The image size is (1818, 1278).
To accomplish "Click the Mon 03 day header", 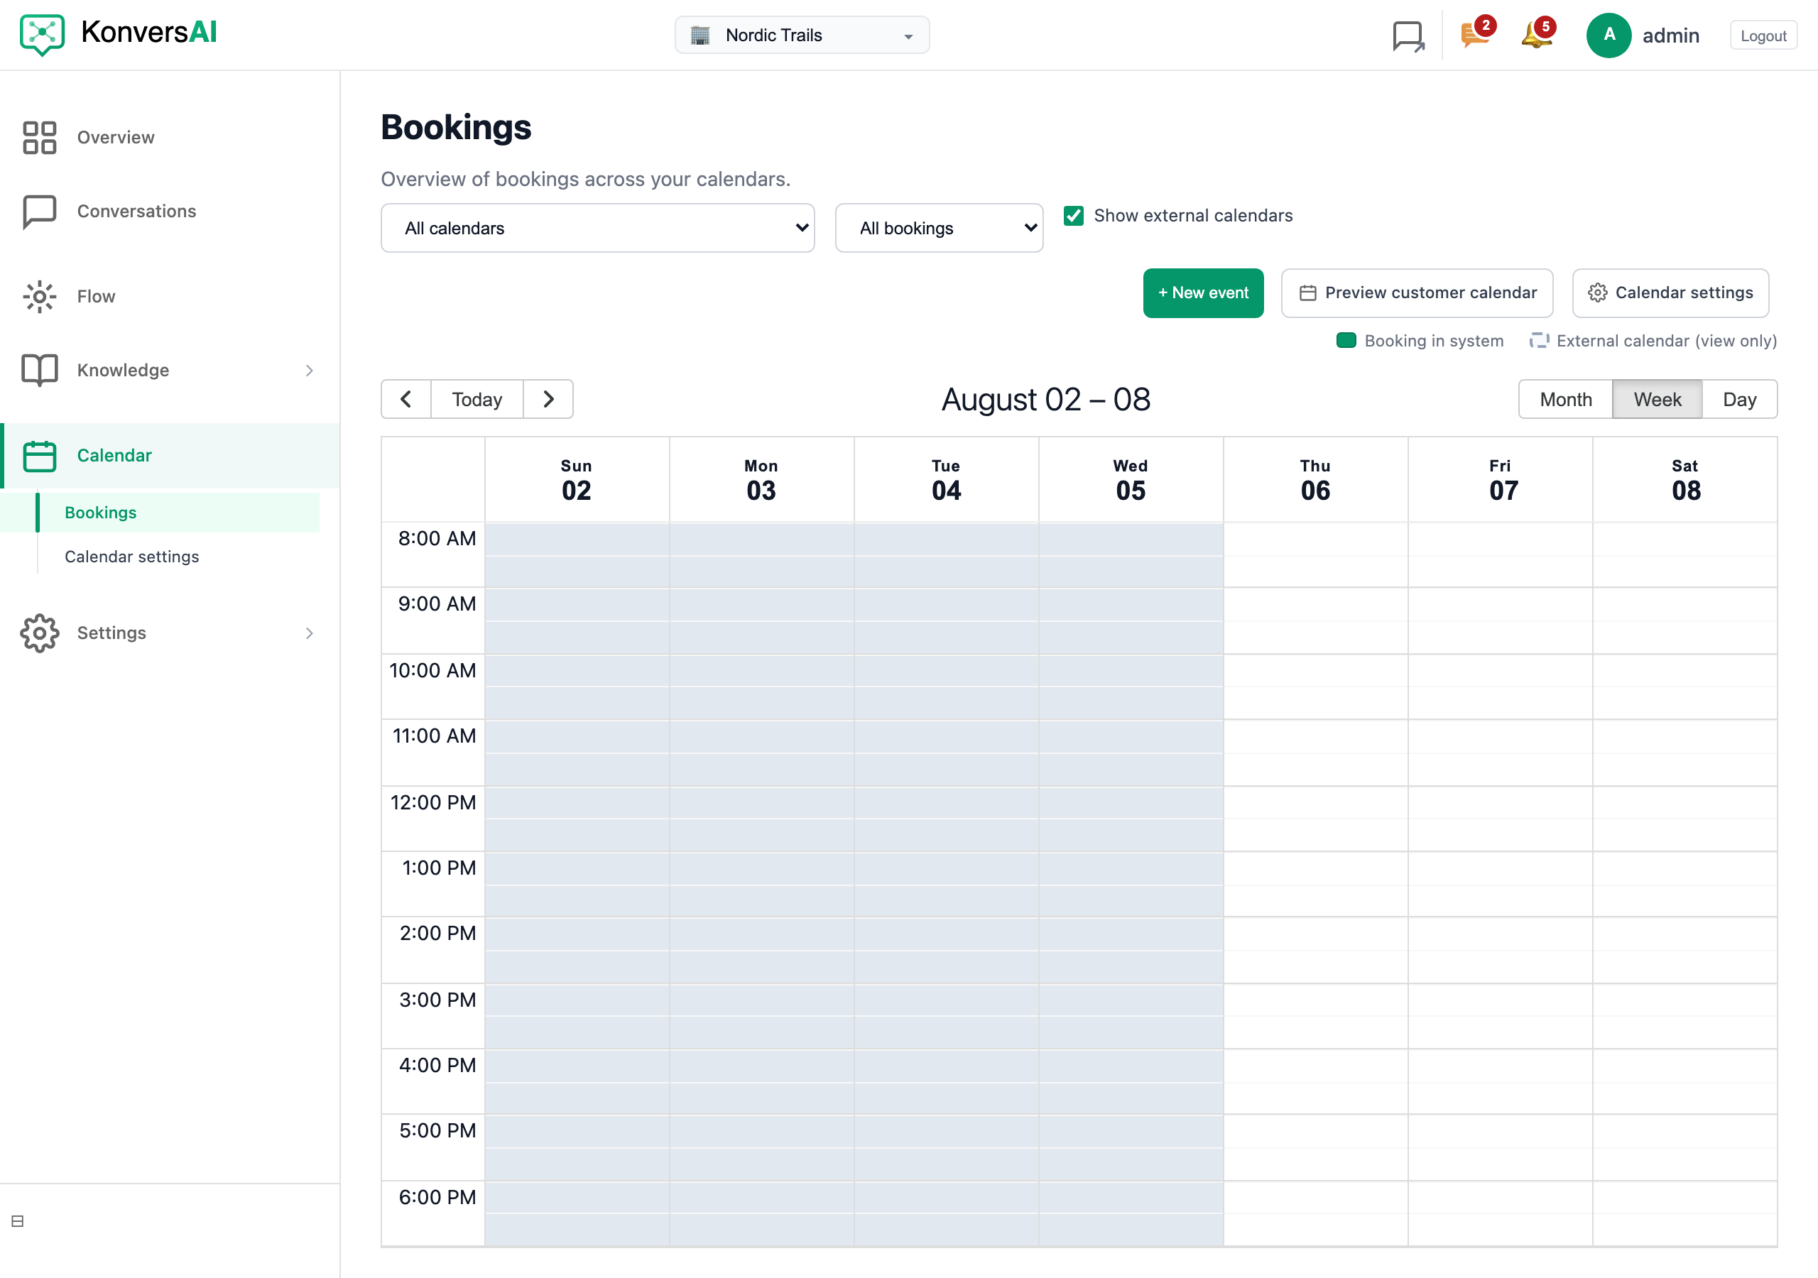I will 761,480.
